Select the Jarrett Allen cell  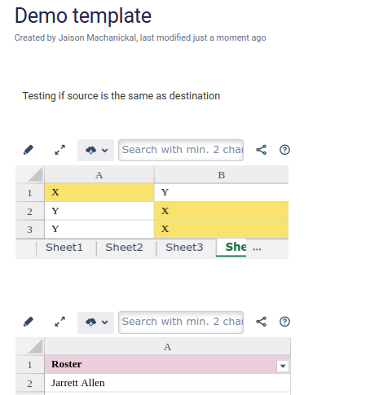(167, 383)
